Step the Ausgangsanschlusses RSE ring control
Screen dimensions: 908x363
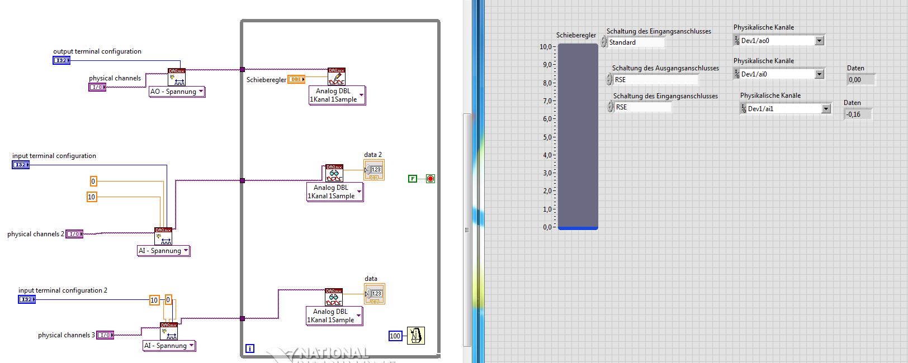tap(609, 79)
